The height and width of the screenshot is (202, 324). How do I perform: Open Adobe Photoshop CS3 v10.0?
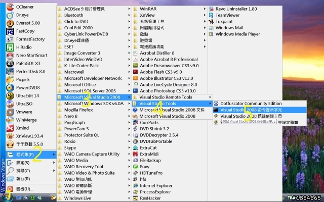(170, 91)
